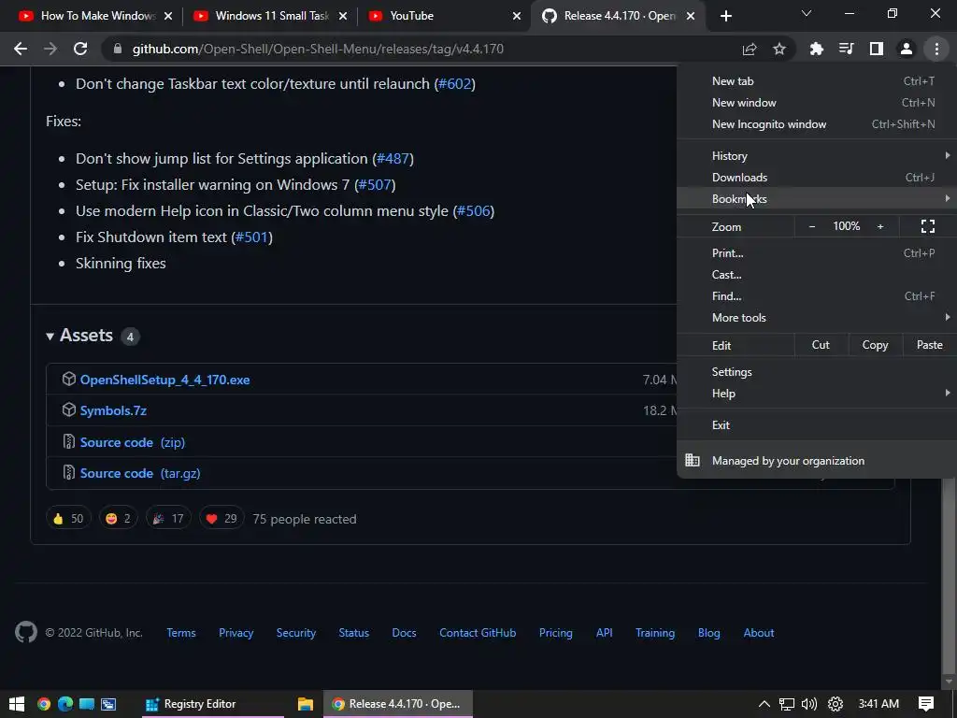This screenshot has width=957, height=718.
Task: Click the volume icon in system tray
Action: pos(809,704)
